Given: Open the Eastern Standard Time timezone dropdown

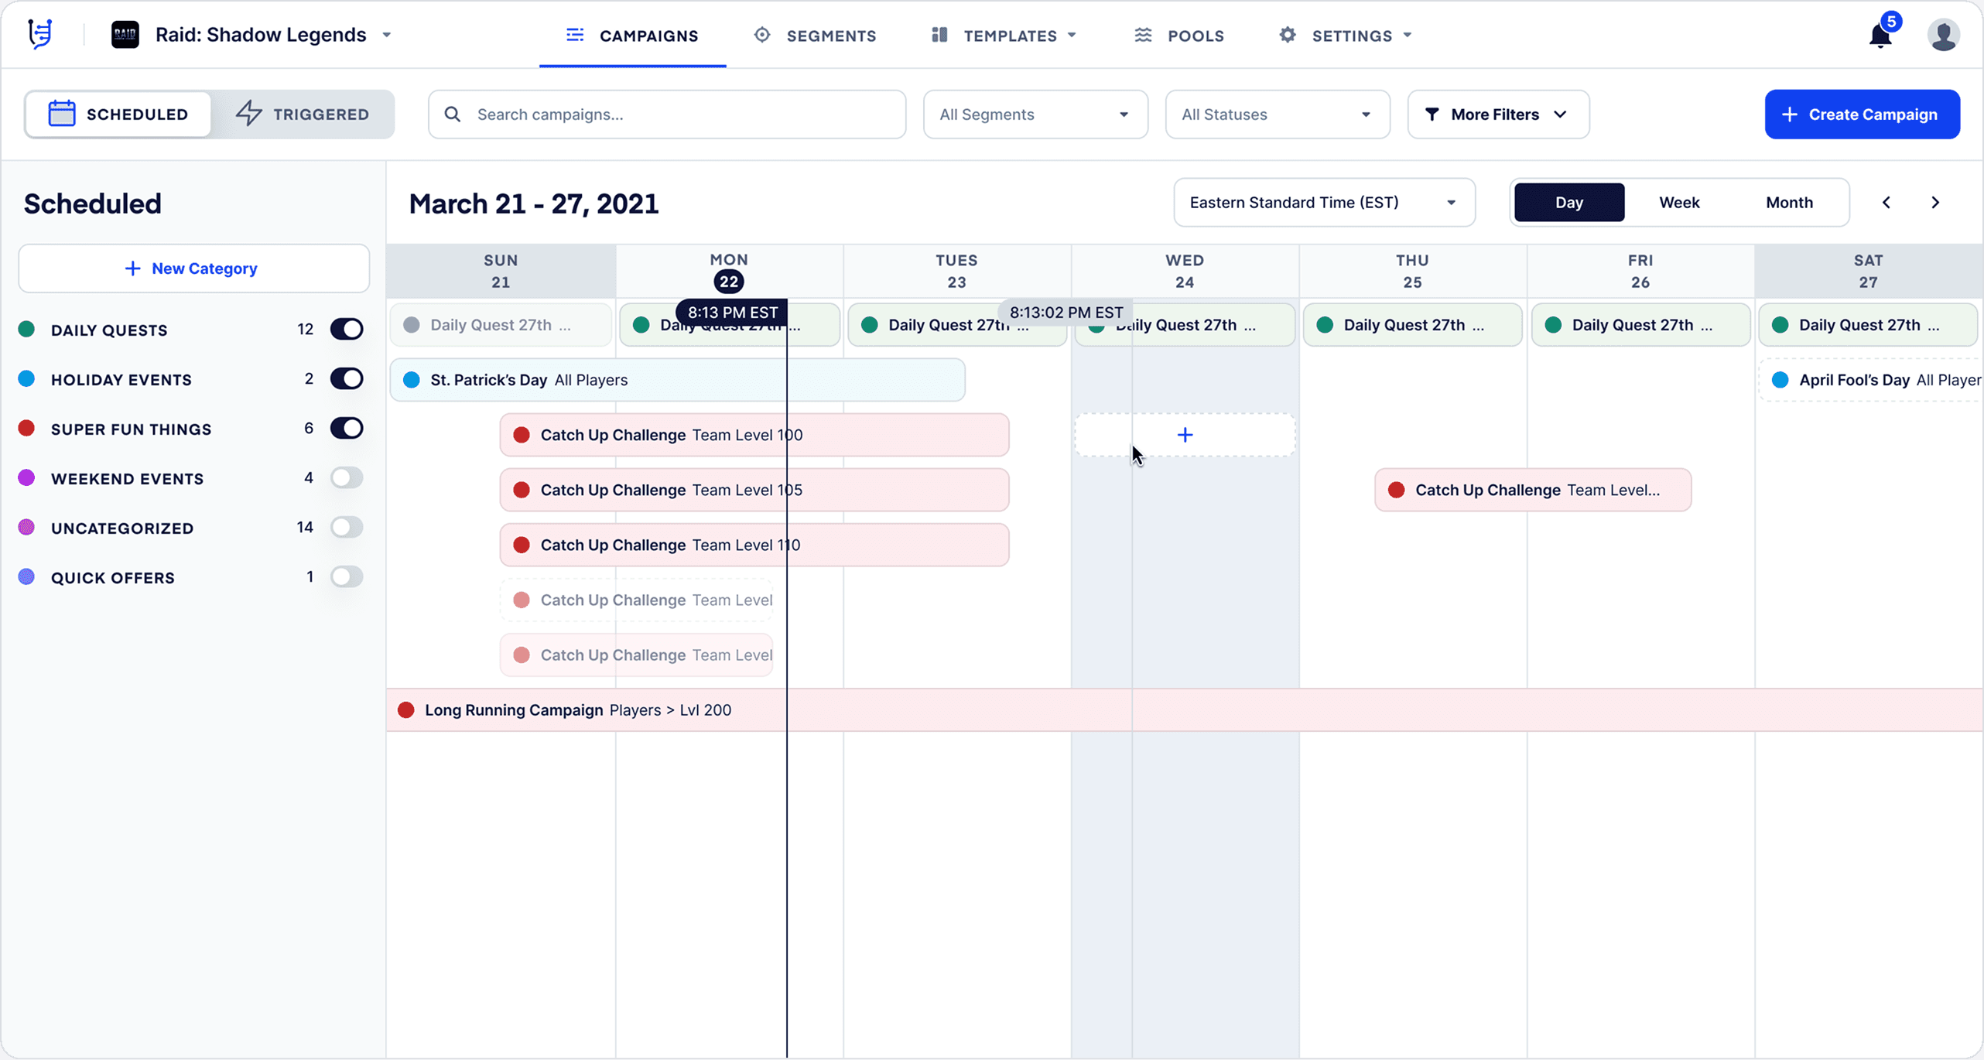Looking at the screenshot, I should point(1323,203).
